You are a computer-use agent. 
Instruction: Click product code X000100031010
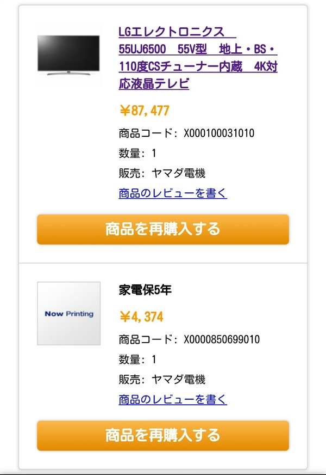[x=219, y=133]
